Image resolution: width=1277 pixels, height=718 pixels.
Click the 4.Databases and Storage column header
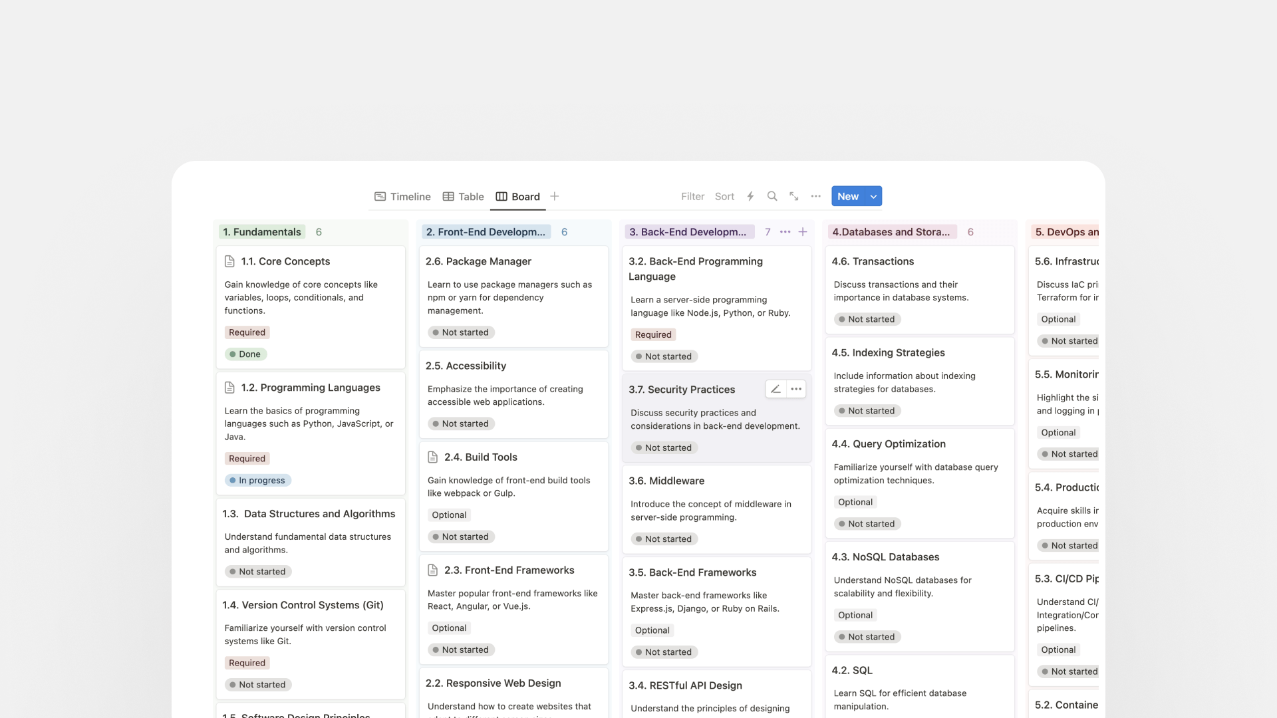[892, 232]
